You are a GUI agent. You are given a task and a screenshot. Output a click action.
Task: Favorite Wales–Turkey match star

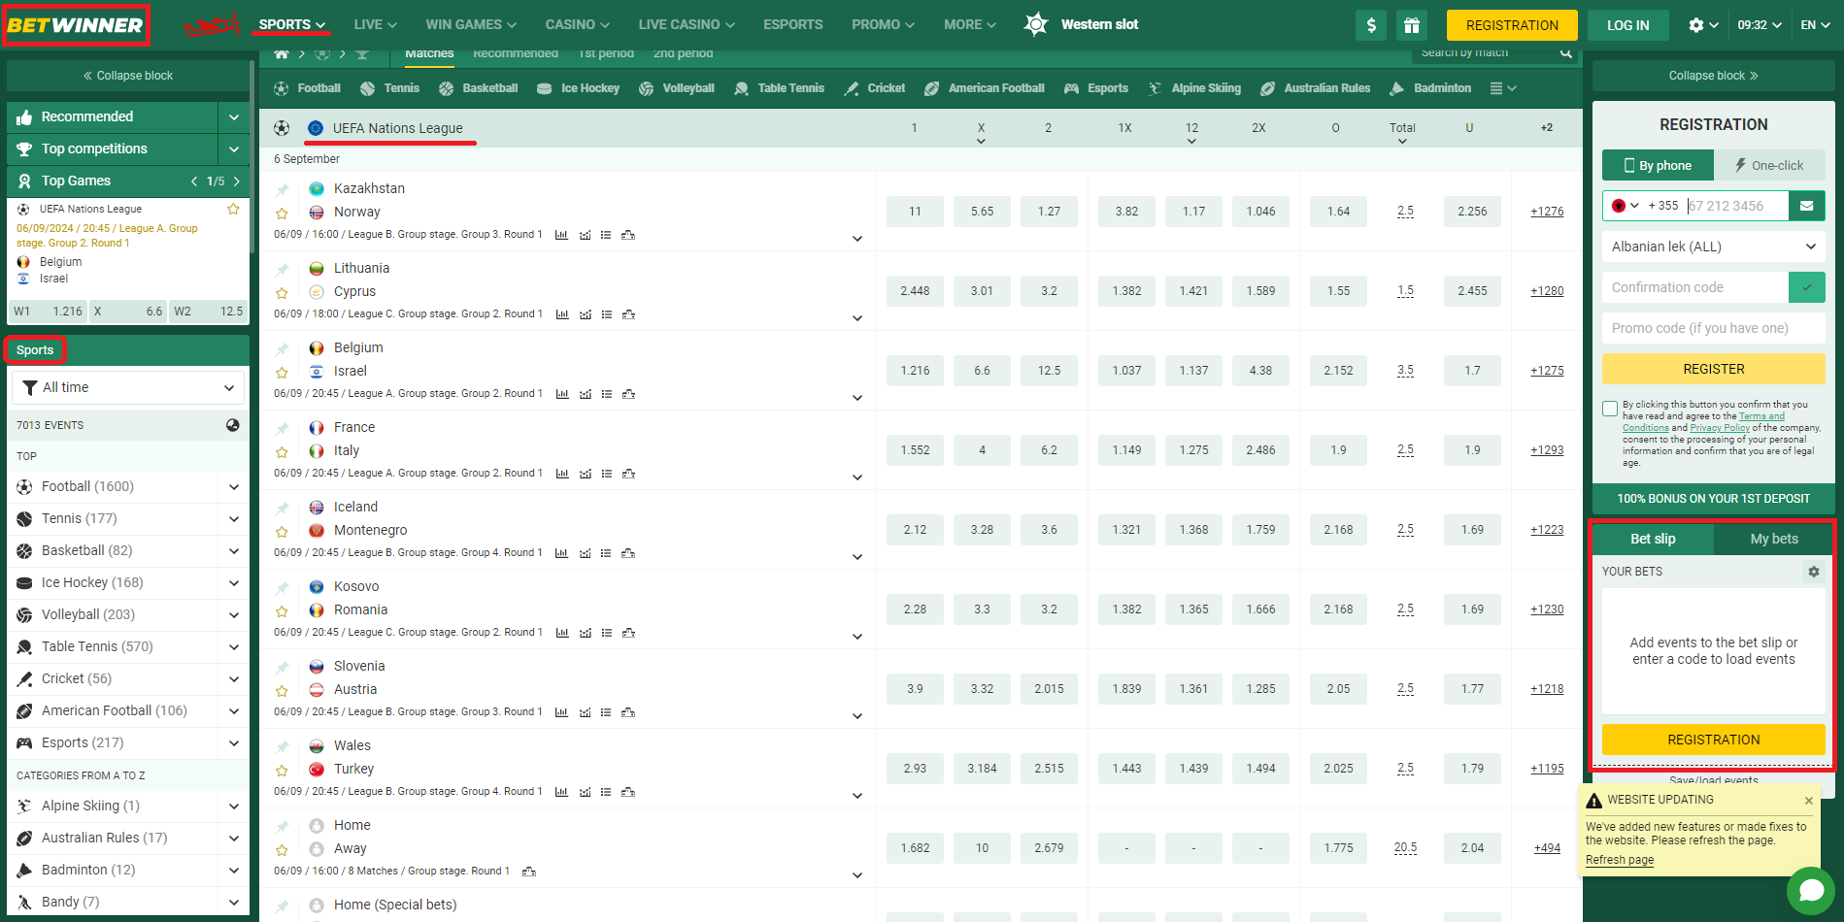pyautogui.click(x=282, y=770)
